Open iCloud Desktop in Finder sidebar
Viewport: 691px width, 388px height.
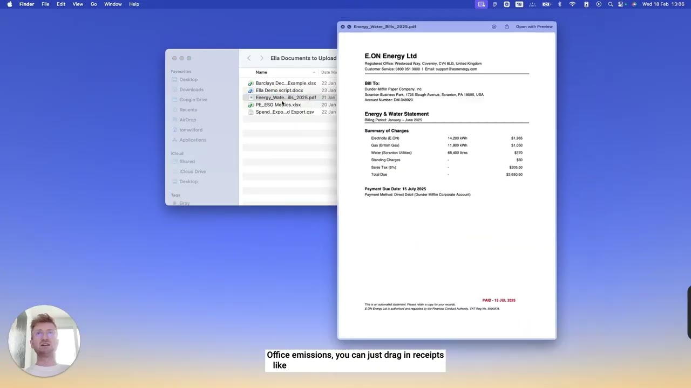188,182
